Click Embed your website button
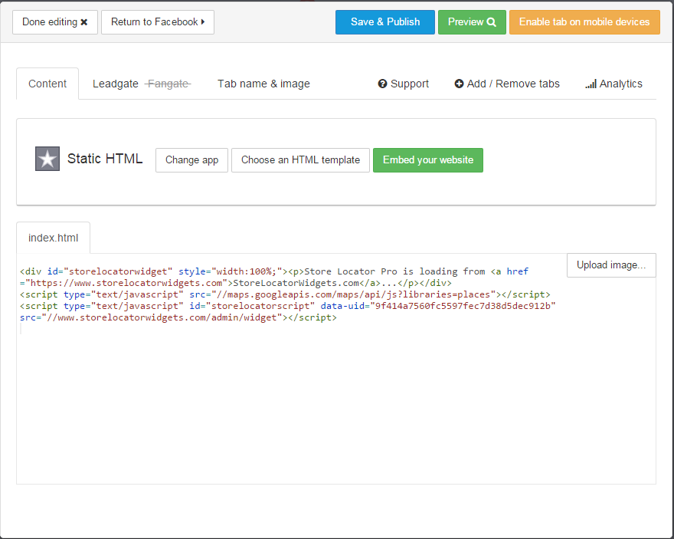The image size is (674, 539). pyautogui.click(x=427, y=160)
